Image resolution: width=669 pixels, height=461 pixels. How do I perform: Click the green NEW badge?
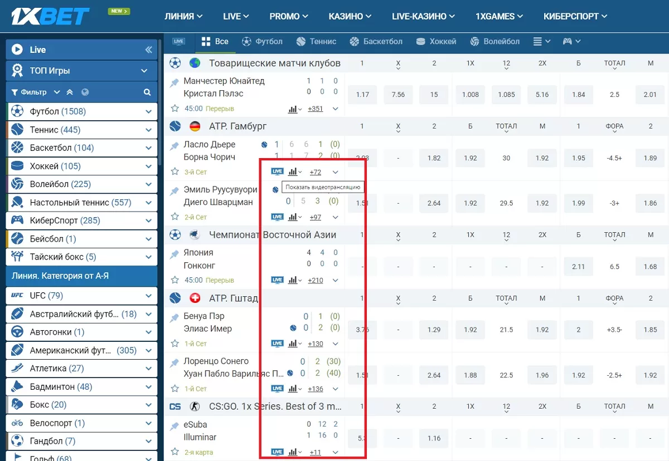click(x=119, y=11)
